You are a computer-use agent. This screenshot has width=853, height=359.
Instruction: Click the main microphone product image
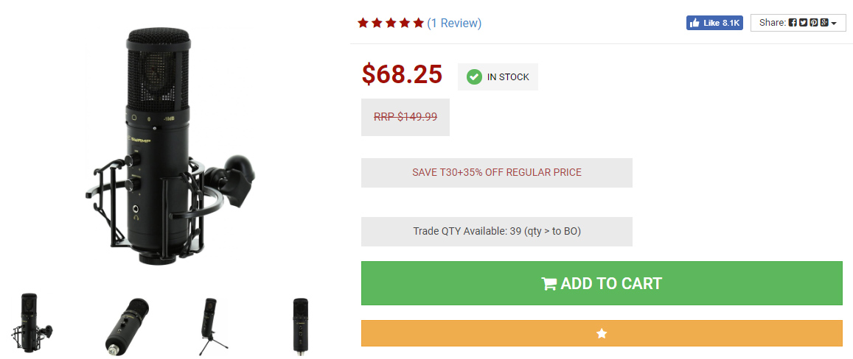point(170,147)
